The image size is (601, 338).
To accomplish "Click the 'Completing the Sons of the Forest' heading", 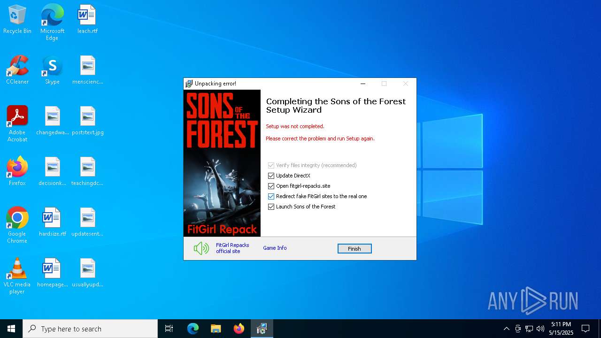I will coord(336,106).
